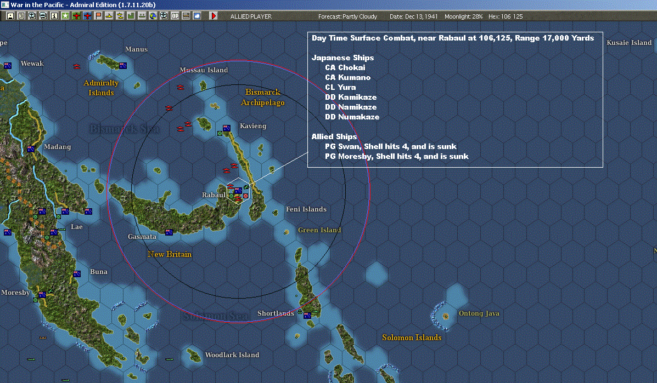Select the Australian flag base at Manus
The width and height of the screenshot is (657, 383).
[123, 66]
